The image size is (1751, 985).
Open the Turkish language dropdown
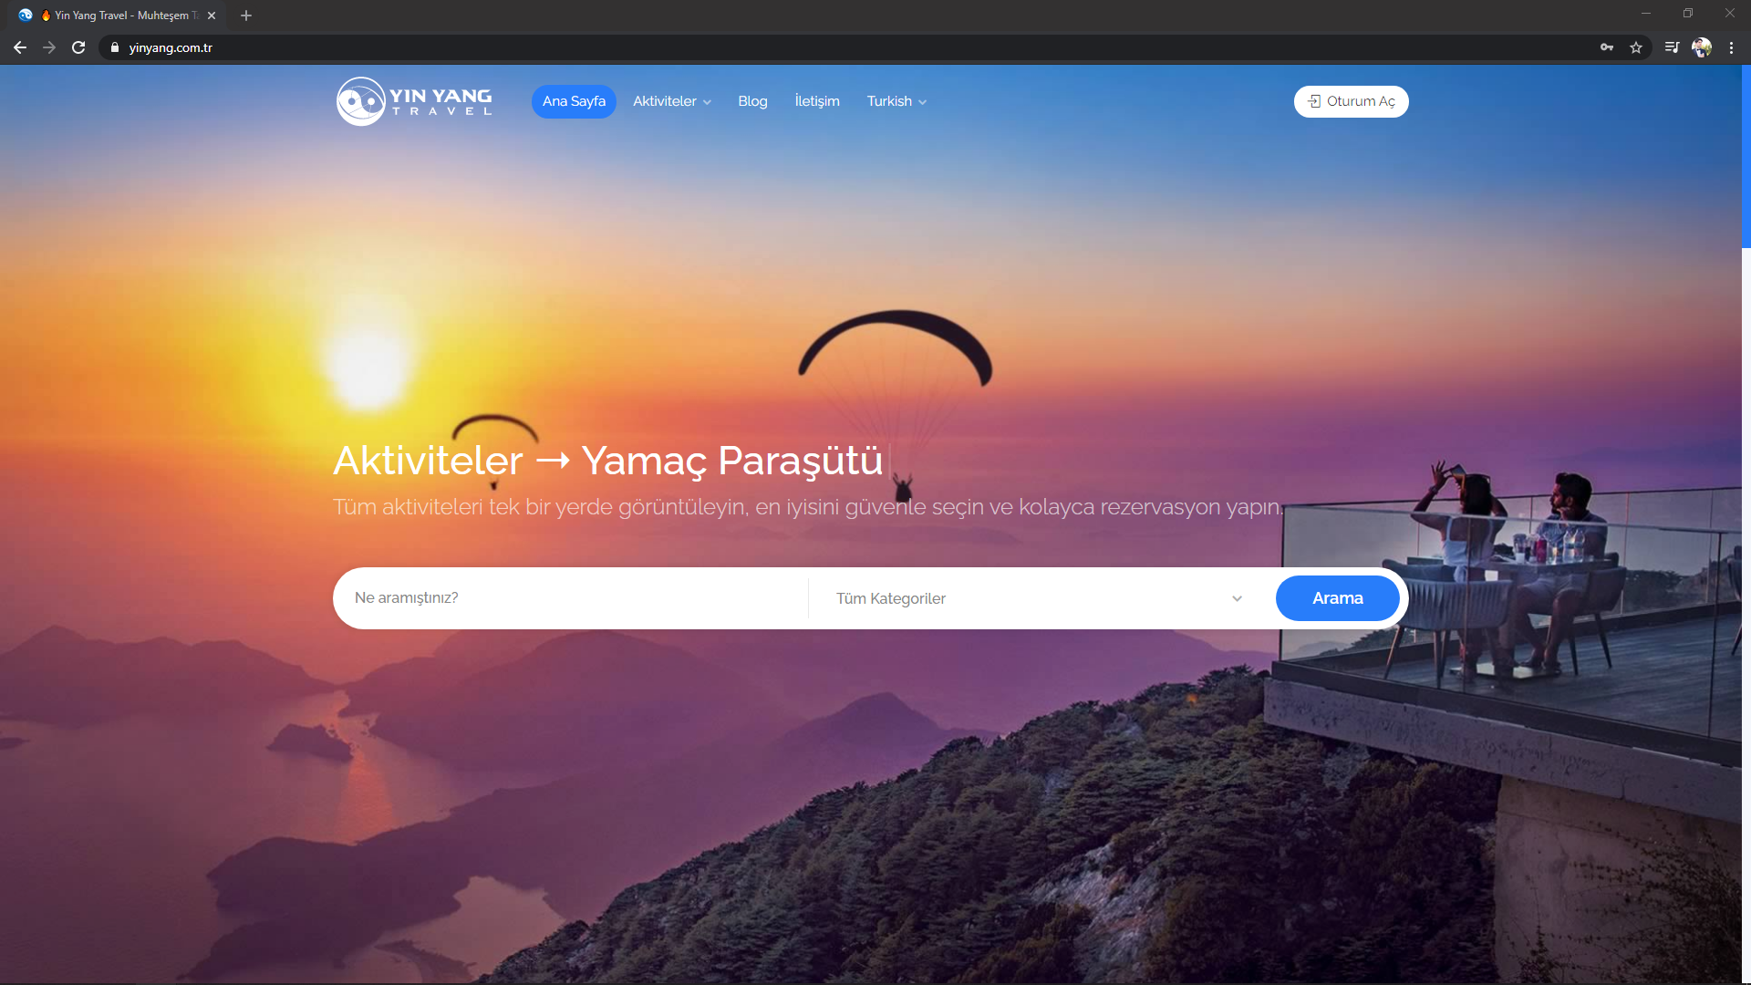(896, 101)
